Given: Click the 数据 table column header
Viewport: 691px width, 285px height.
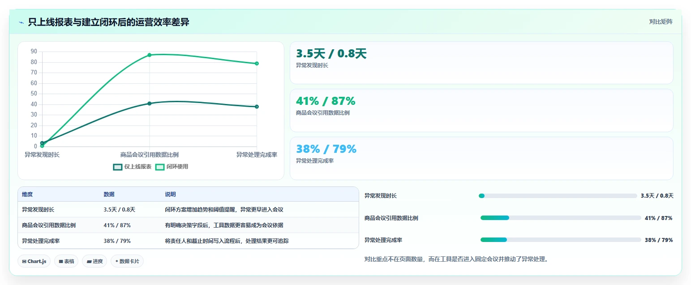Looking at the screenshot, I should click(109, 194).
